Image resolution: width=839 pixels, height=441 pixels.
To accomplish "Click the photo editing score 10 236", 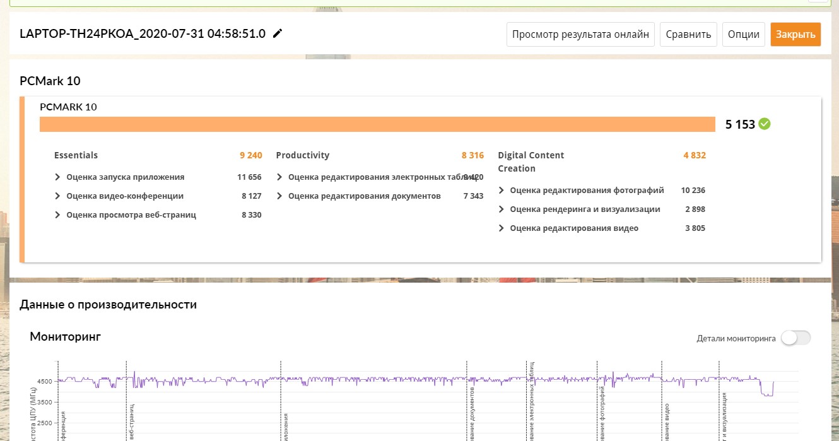I will tap(693, 191).
